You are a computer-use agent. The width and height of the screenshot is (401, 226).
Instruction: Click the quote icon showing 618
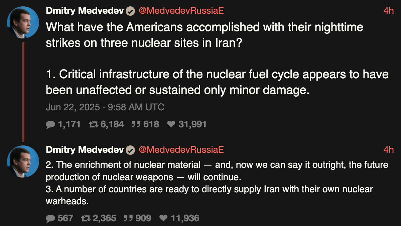point(136,125)
